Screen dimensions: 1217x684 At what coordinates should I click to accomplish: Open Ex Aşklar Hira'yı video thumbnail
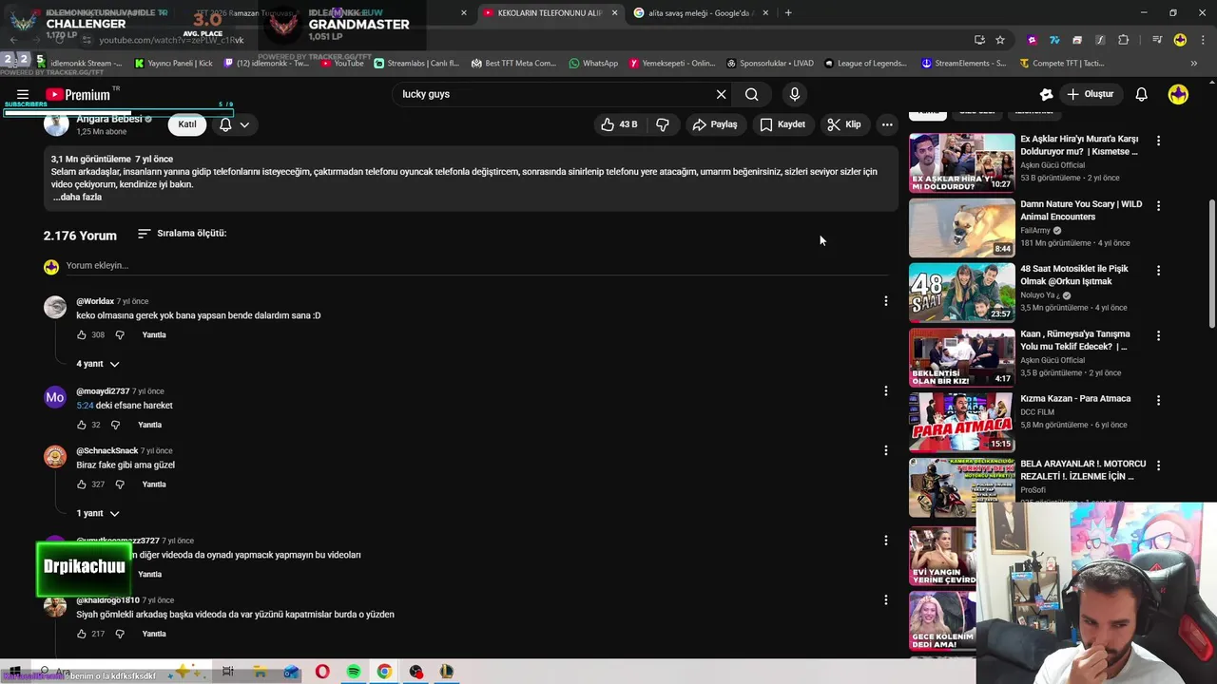pyautogui.click(x=961, y=162)
